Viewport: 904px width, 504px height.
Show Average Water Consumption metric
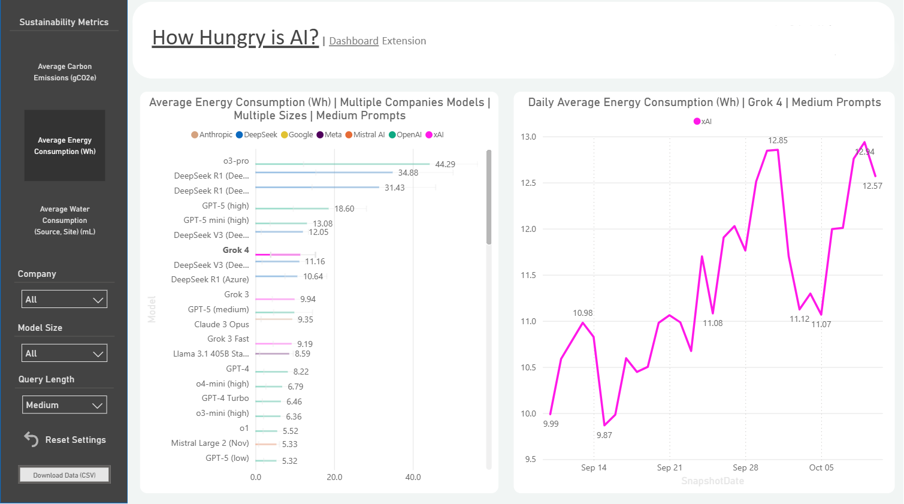point(65,220)
